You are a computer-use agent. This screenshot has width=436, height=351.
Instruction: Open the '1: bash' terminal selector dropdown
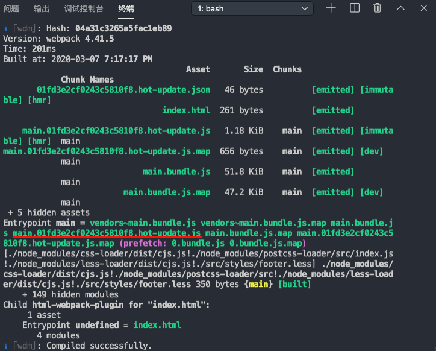point(252,8)
